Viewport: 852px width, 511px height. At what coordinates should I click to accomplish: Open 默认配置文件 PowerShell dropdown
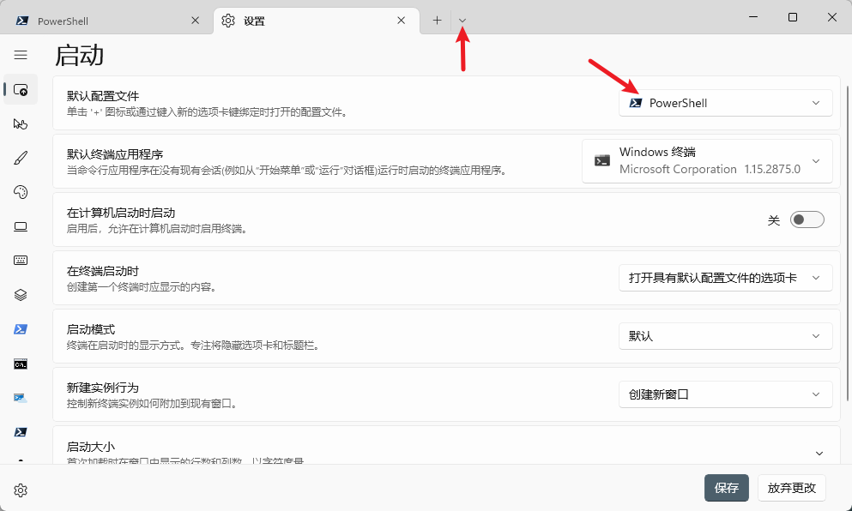tap(725, 103)
